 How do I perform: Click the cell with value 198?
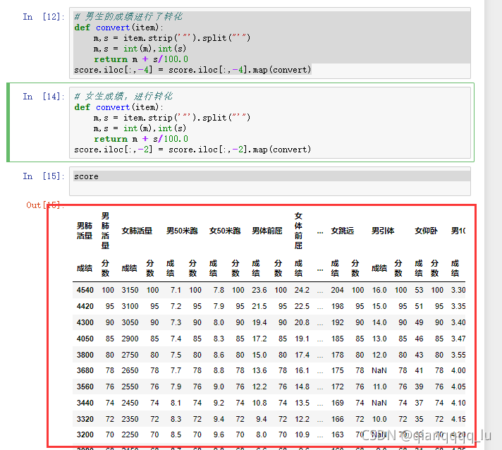[338, 306]
